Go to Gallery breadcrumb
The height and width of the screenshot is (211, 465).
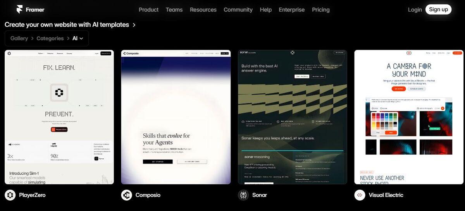(x=19, y=38)
